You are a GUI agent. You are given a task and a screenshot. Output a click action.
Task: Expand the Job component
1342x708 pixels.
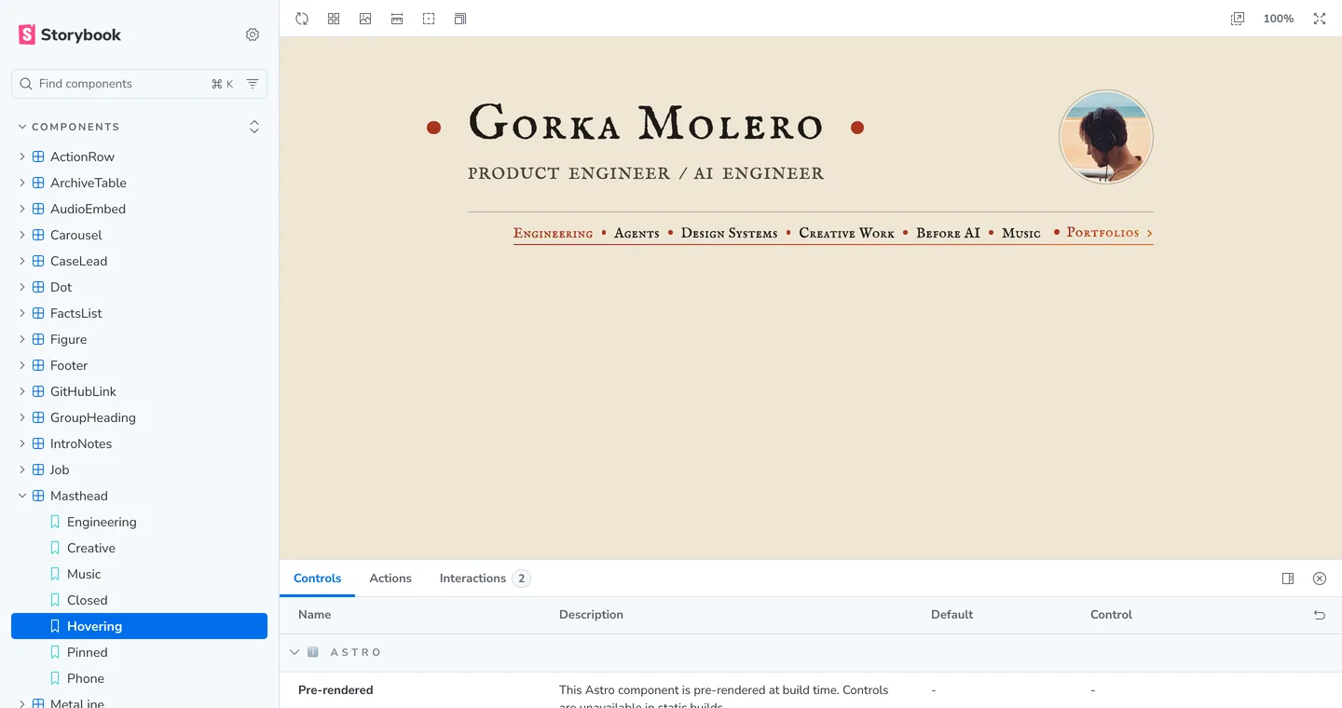click(60, 470)
